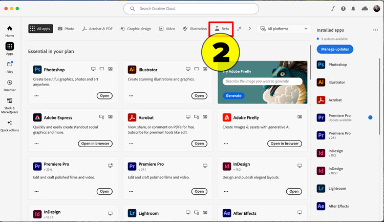This screenshot has width=384, height=222.
Task: Expand the All platforms dropdown
Action: (284, 29)
